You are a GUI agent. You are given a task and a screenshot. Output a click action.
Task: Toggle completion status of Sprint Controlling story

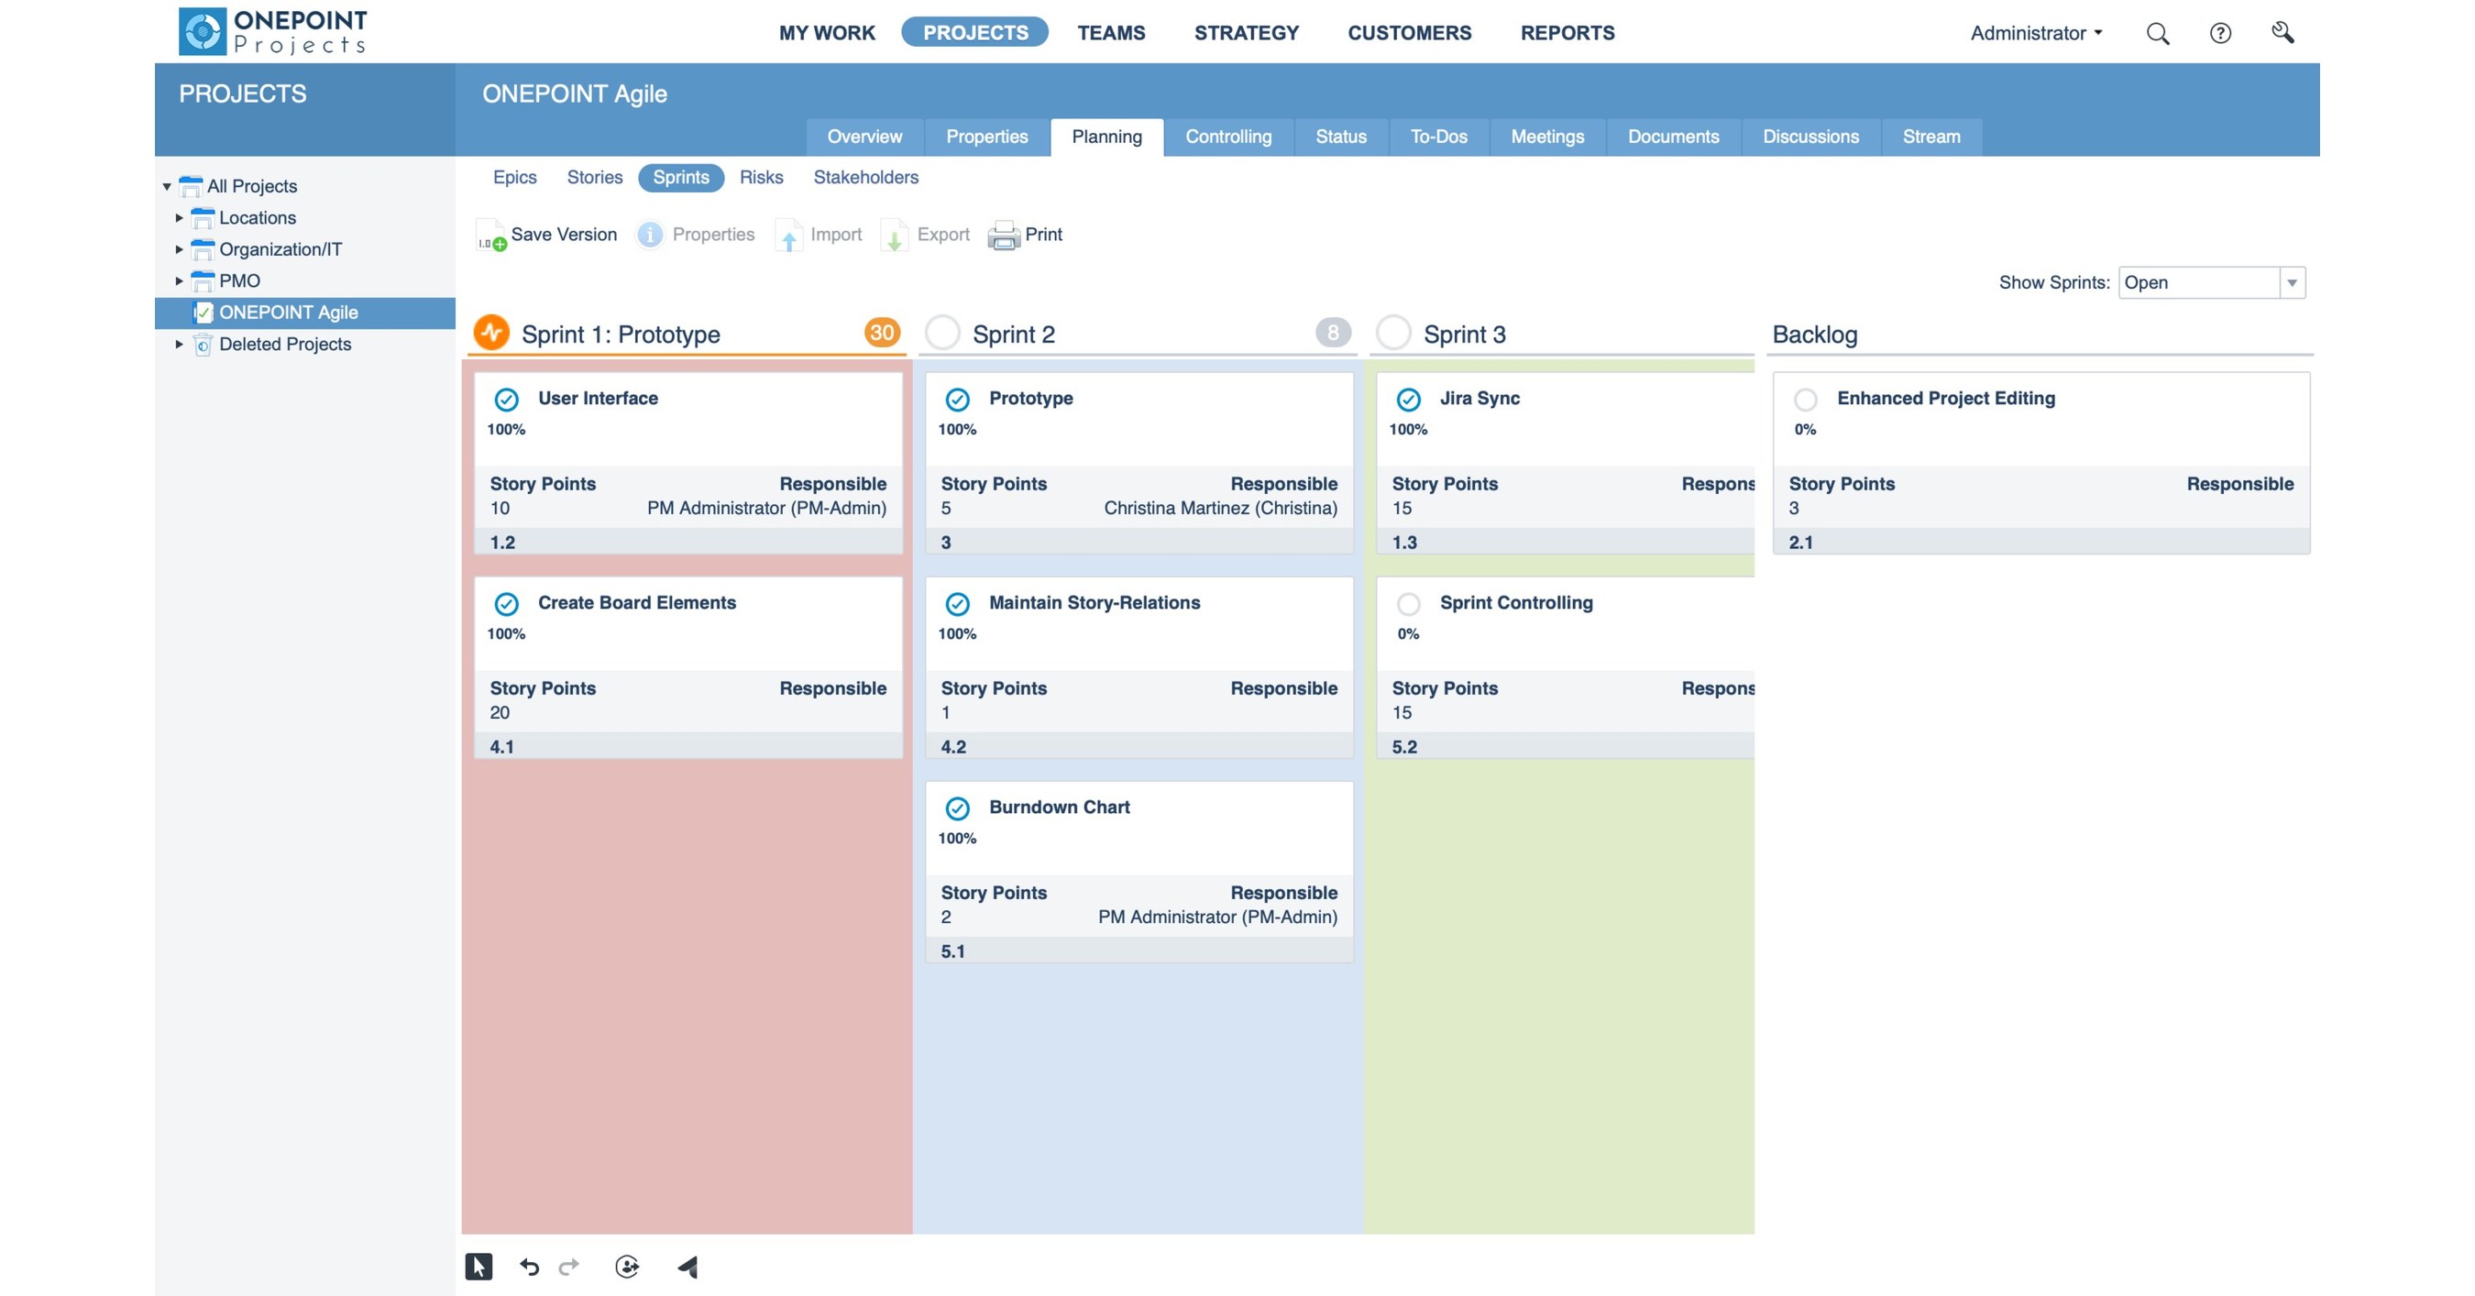pyautogui.click(x=1409, y=604)
